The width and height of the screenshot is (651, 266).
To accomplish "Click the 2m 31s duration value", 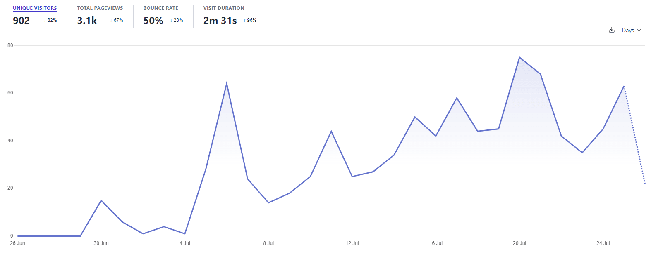I will coord(220,21).
